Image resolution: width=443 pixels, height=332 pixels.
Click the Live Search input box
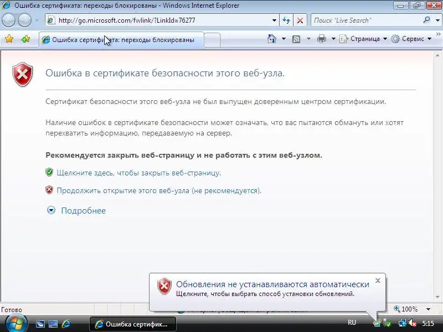pos(366,20)
